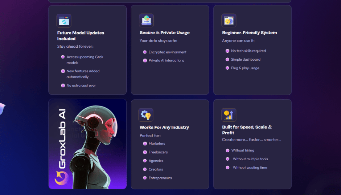Click the bullet icon beside Simple dashboard
341x195 pixels.
[x=227, y=59]
